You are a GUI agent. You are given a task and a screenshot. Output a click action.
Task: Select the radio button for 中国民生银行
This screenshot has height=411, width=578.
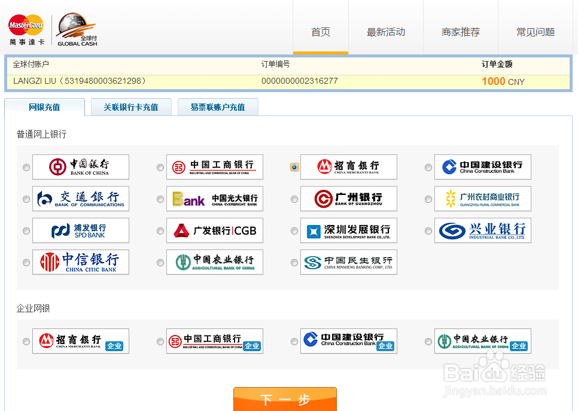point(294,263)
